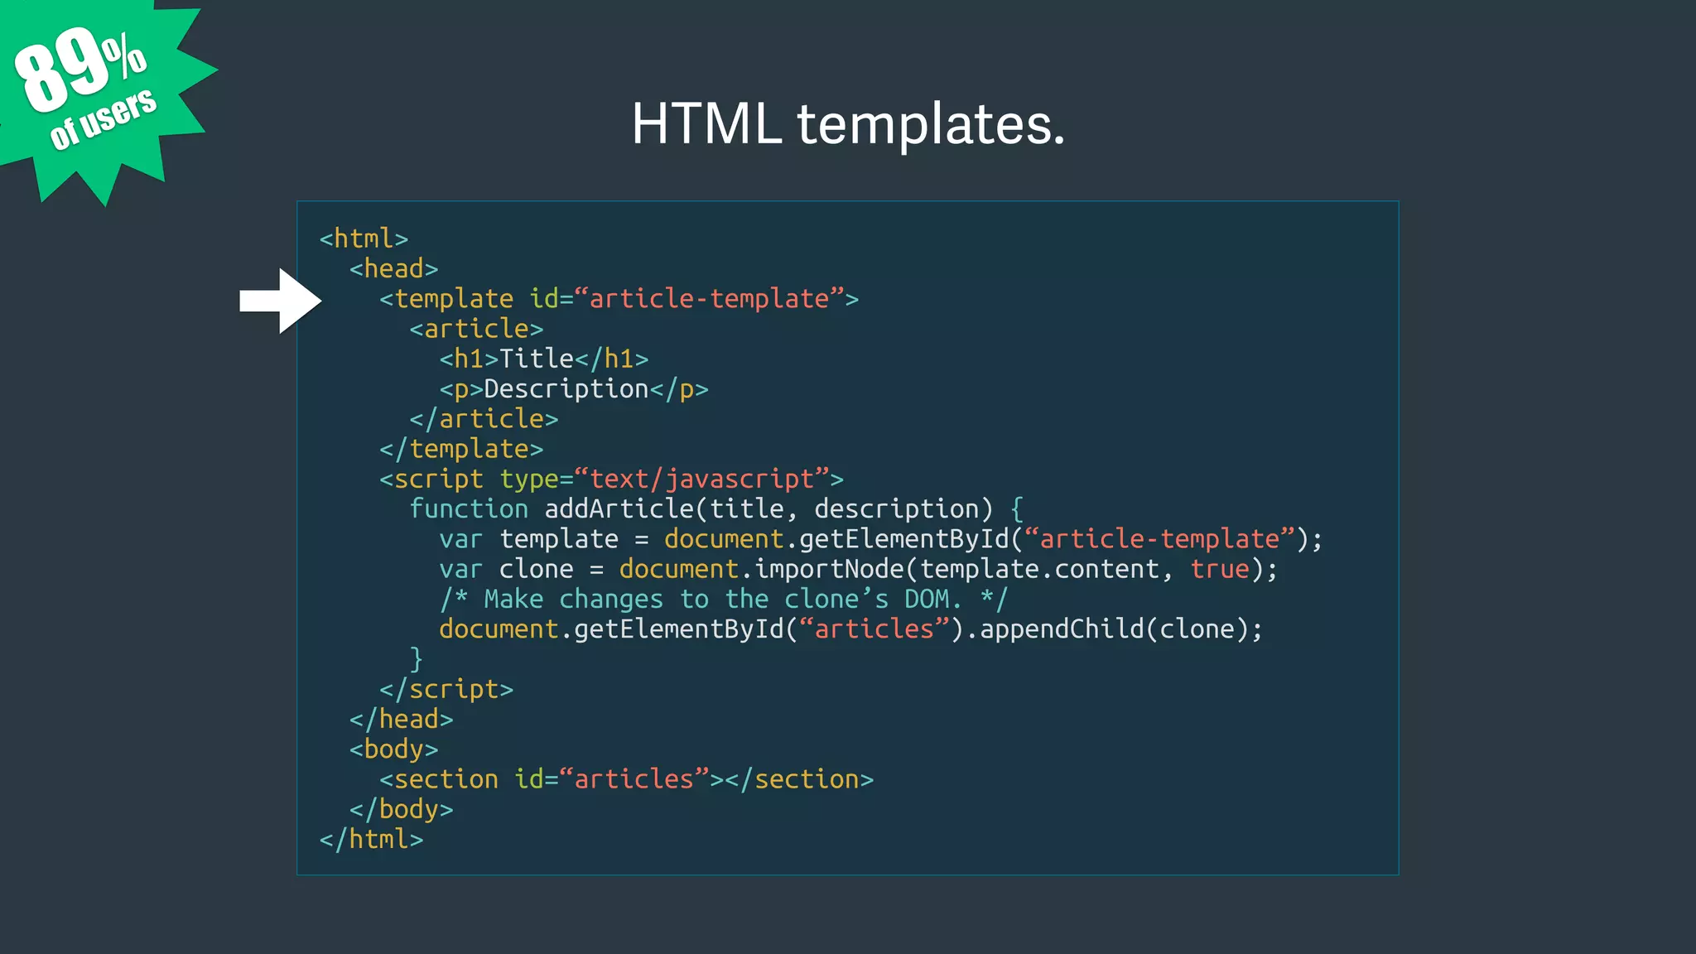The height and width of the screenshot is (954, 1696).
Task: Click the template id article-template line
Action: click(x=619, y=299)
